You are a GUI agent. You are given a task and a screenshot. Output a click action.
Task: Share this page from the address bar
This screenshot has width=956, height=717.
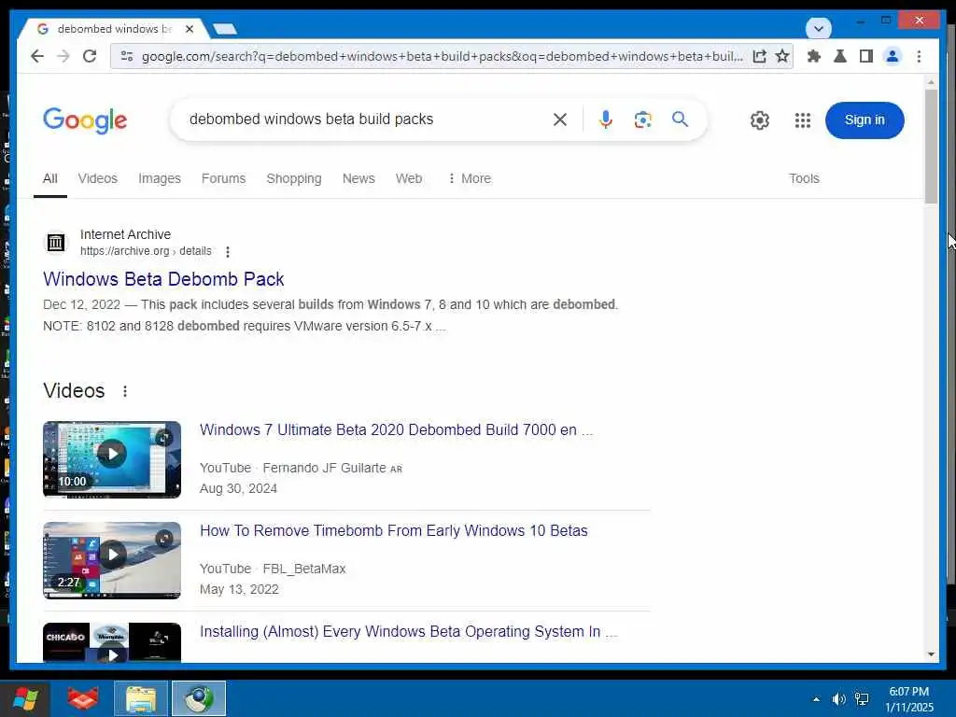tap(759, 57)
